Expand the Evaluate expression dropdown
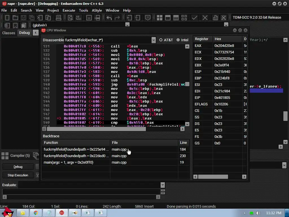Image resolution: width=289 pixels, height=217 pixels. [163, 185]
